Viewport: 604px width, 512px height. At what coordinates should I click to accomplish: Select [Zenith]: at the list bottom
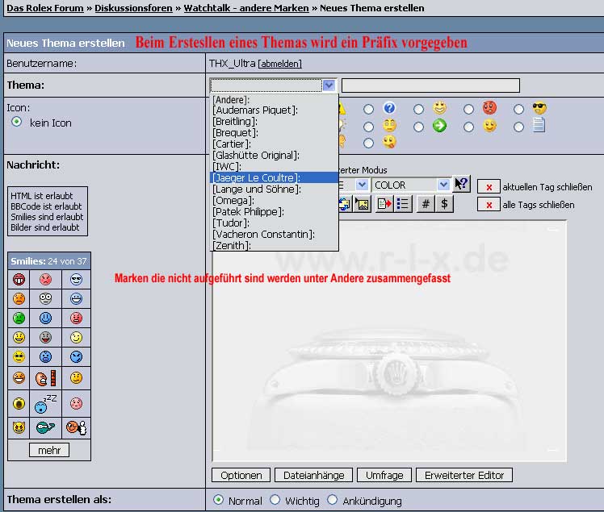coord(232,245)
